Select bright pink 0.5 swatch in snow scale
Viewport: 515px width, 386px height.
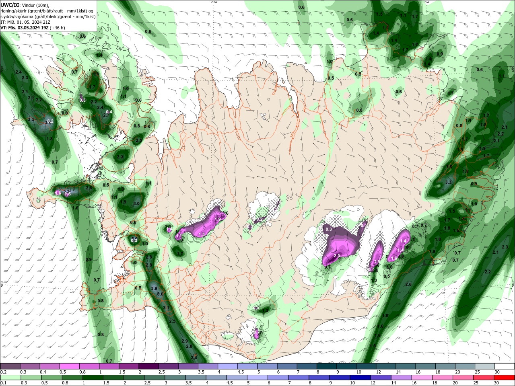point(69,367)
